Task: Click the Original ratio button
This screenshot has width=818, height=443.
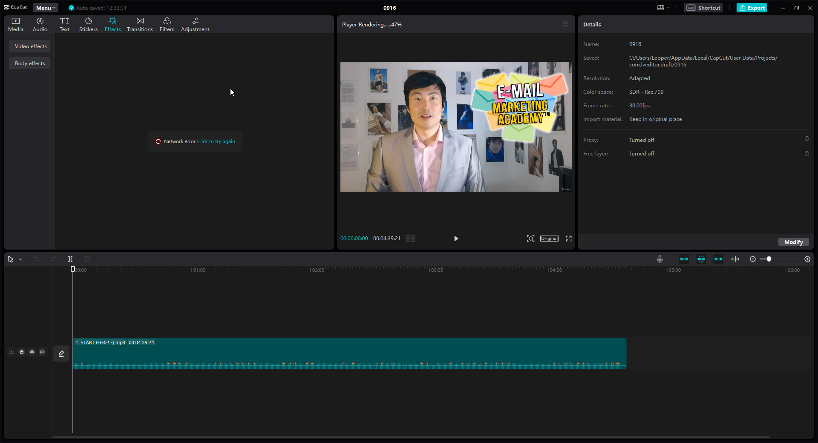Action: (549, 239)
